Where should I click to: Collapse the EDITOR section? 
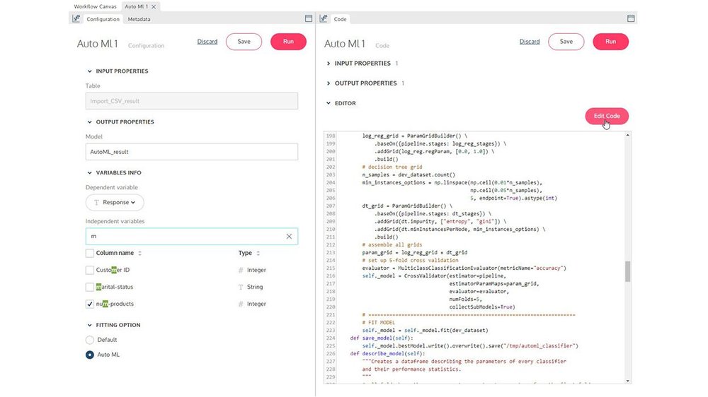(329, 103)
